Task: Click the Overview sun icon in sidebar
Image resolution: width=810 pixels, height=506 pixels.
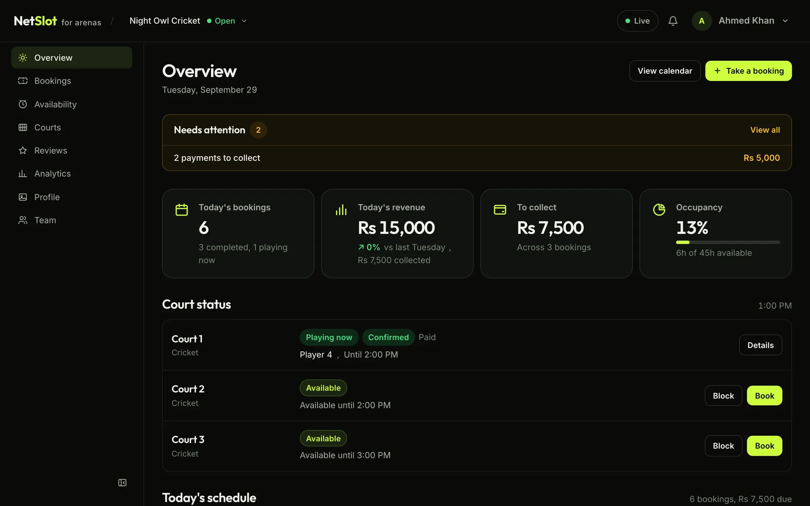Action: click(23, 58)
